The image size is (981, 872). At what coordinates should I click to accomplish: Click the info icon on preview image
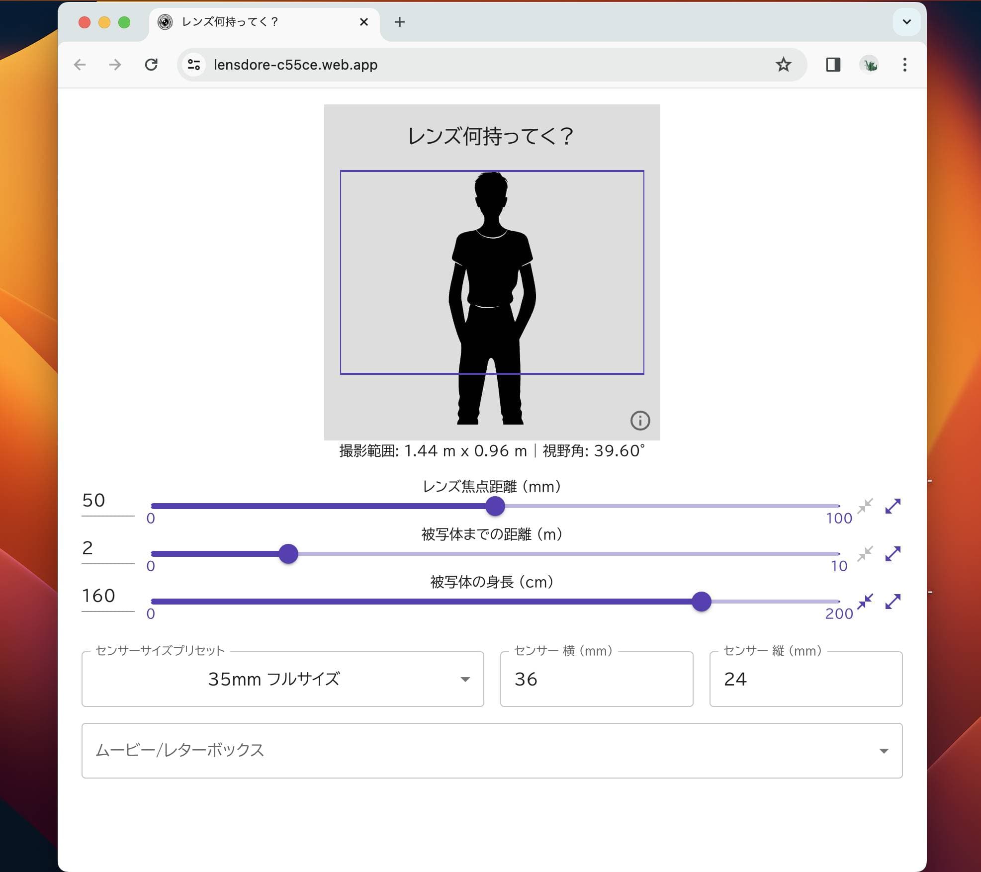640,421
